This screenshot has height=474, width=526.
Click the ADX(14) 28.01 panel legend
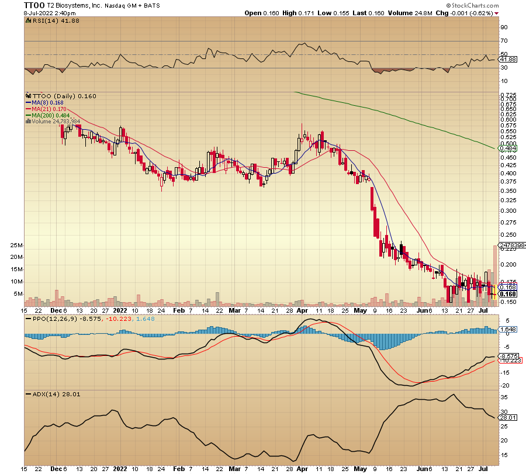click(x=56, y=395)
